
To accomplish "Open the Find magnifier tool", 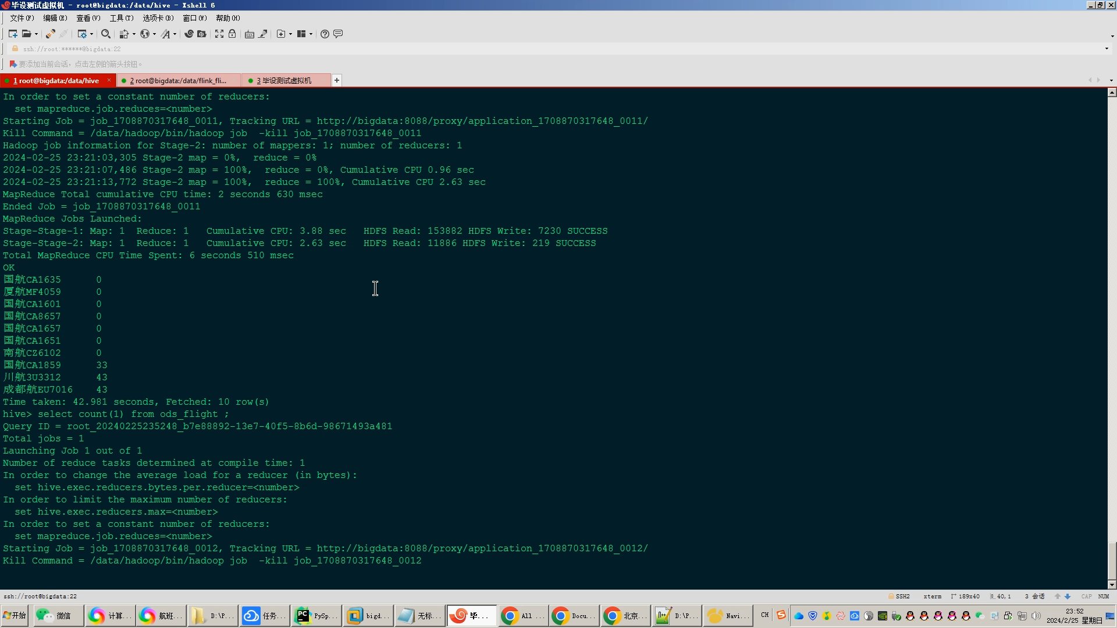I will coord(105,34).
